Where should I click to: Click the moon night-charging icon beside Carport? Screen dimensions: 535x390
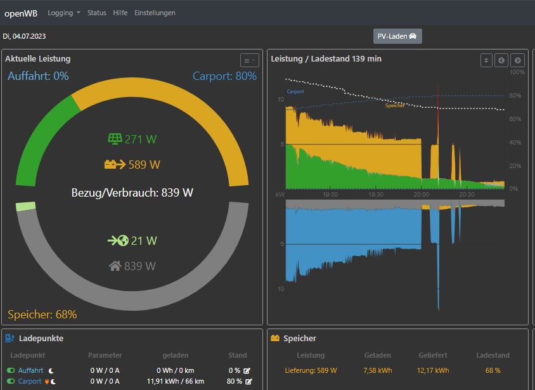54,382
